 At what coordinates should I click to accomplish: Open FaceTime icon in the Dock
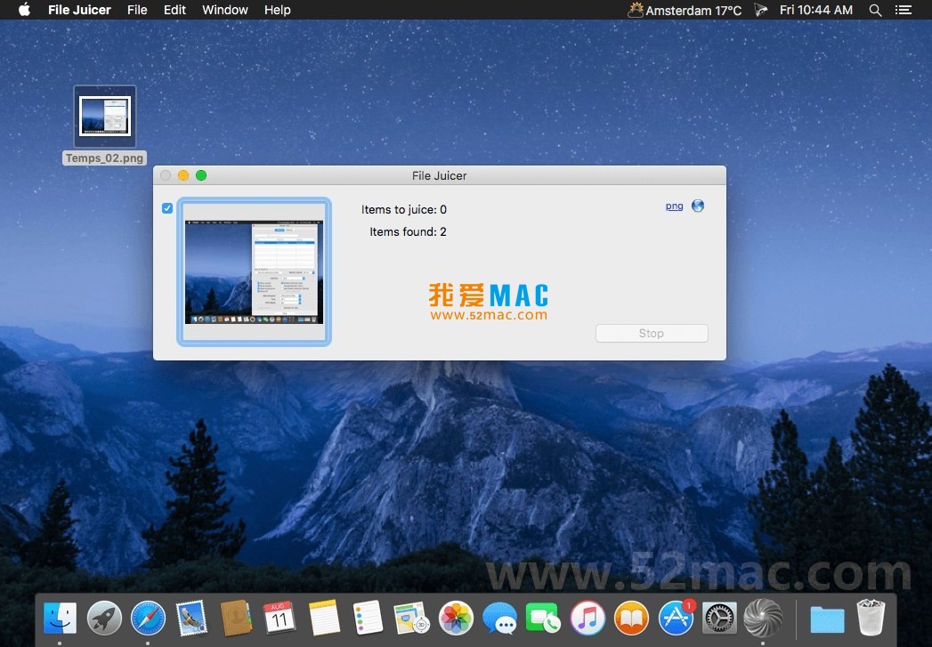click(543, 618)
